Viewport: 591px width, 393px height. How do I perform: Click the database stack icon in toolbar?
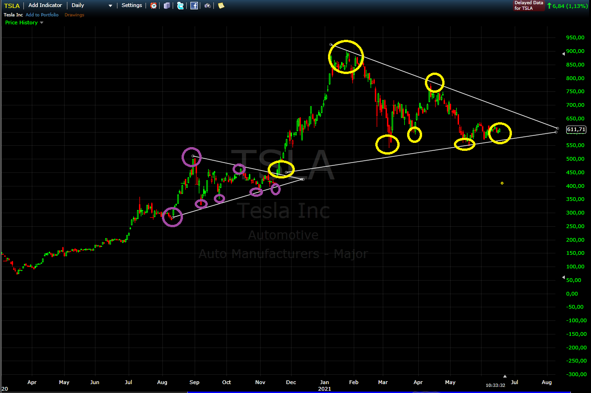point(167,6)
